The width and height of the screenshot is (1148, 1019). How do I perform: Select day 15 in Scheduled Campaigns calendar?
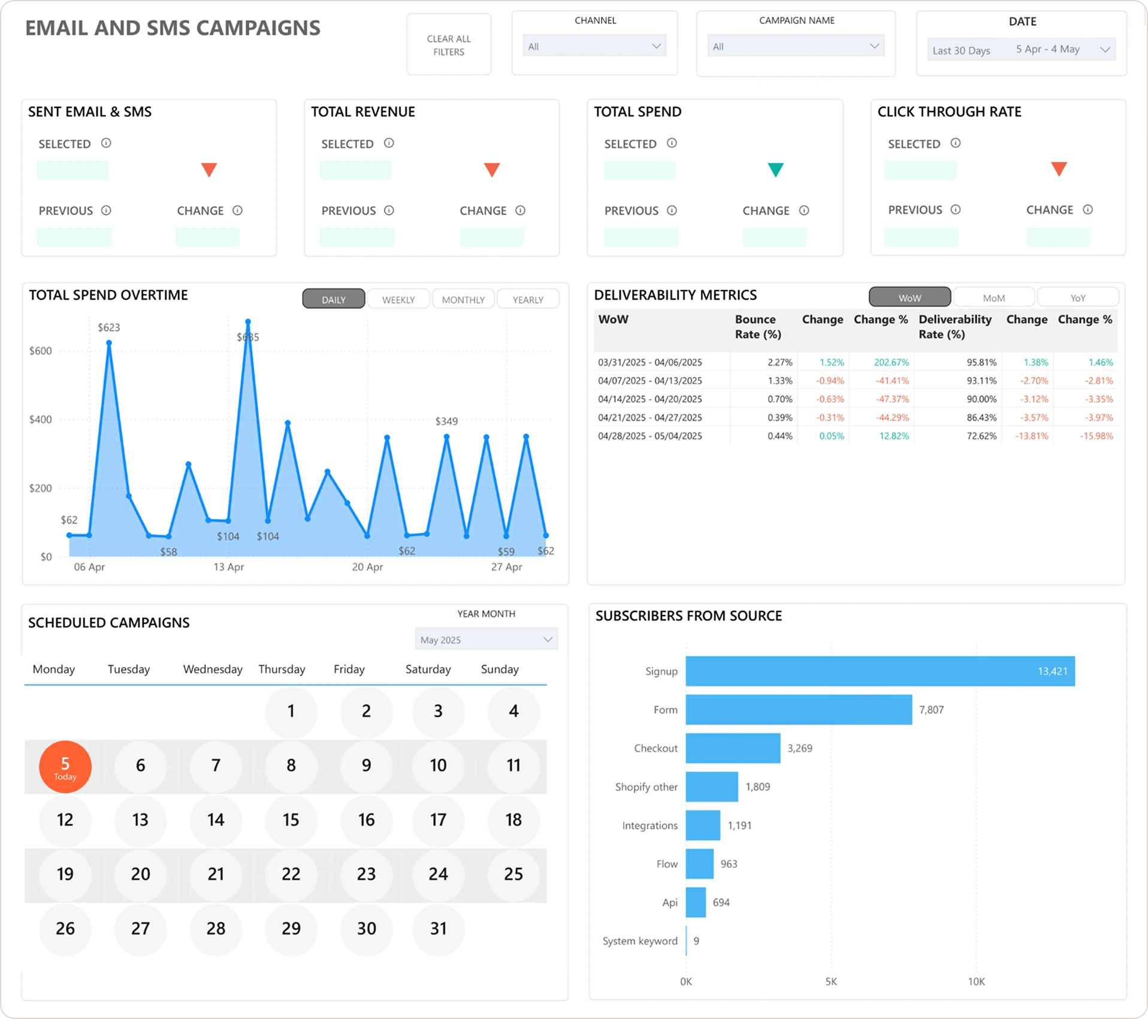click(291, 820)
